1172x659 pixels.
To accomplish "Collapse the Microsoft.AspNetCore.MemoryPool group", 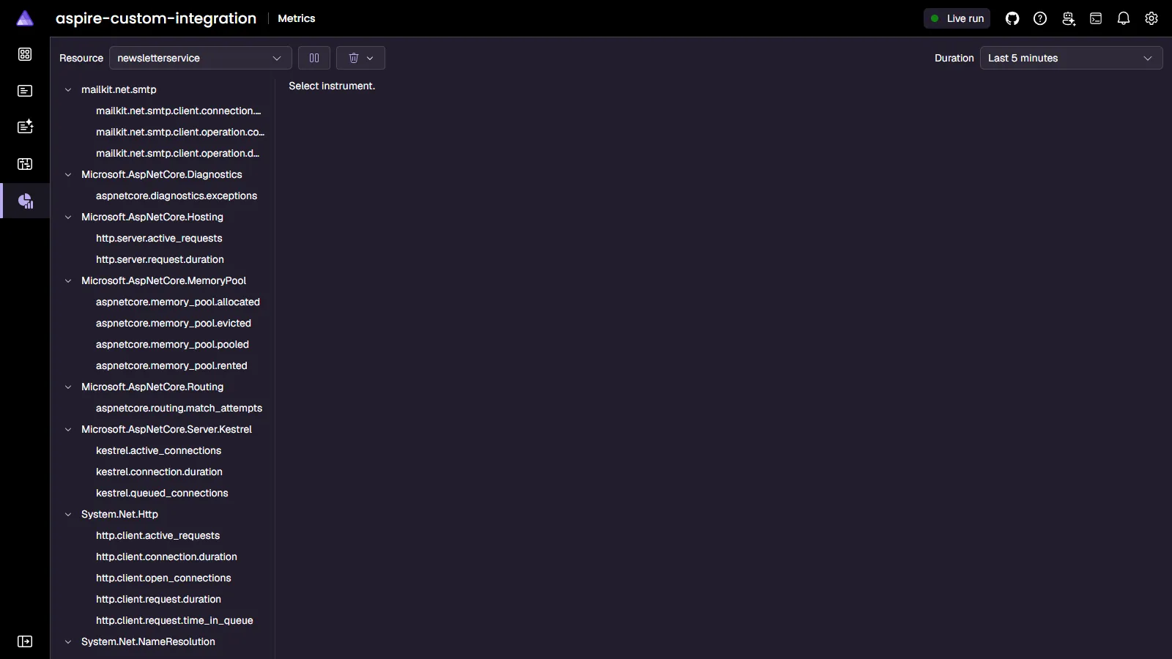I will coord(68,280).
